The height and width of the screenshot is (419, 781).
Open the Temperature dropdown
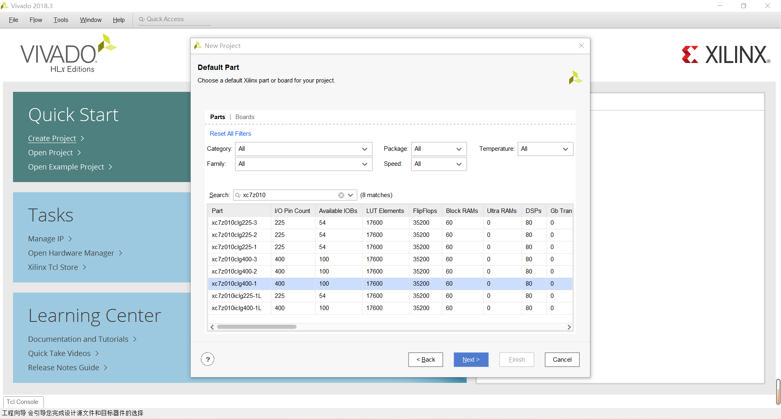point(545,149)
